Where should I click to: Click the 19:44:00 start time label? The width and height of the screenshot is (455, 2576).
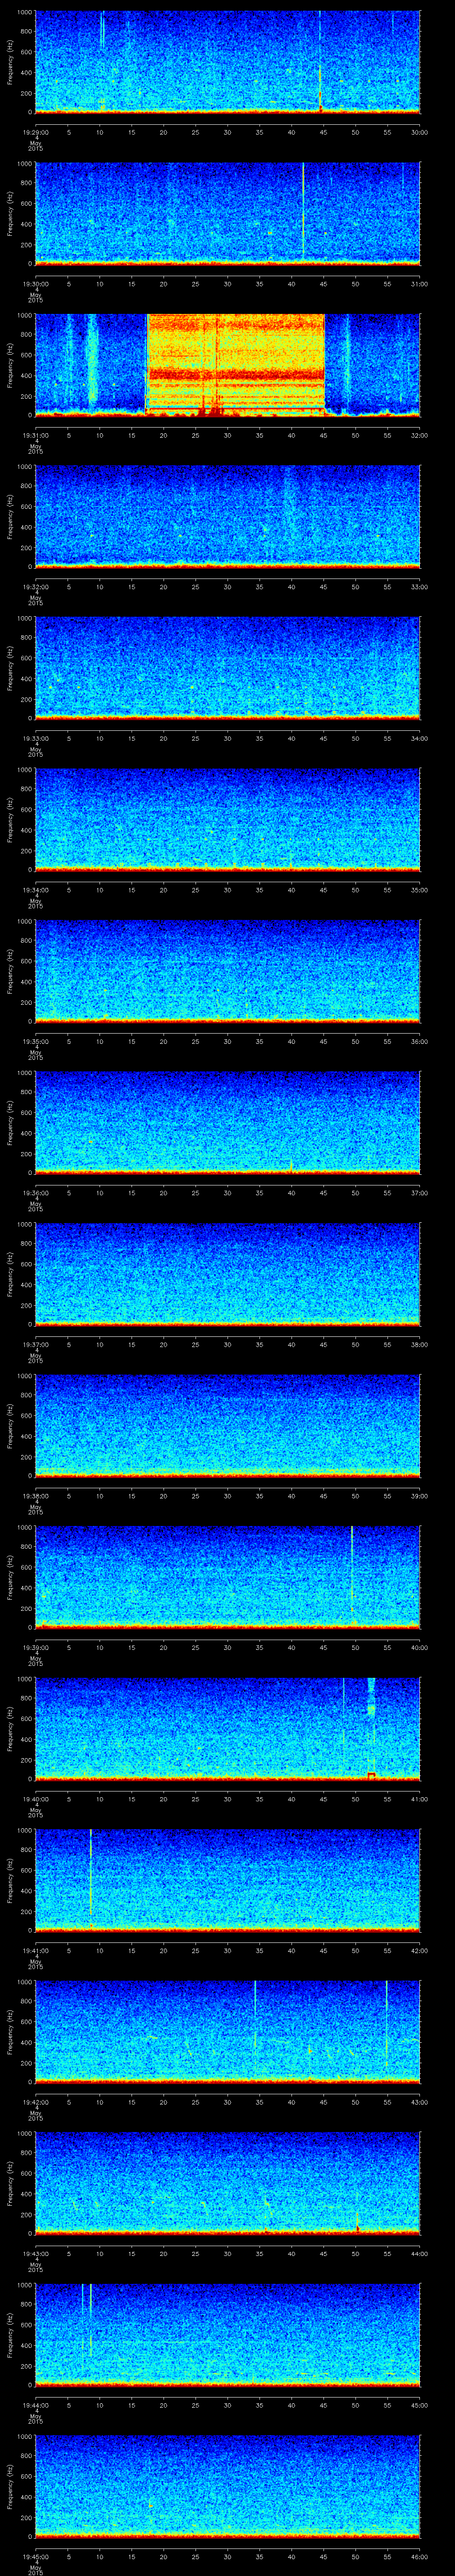(x=35, y=2405)
